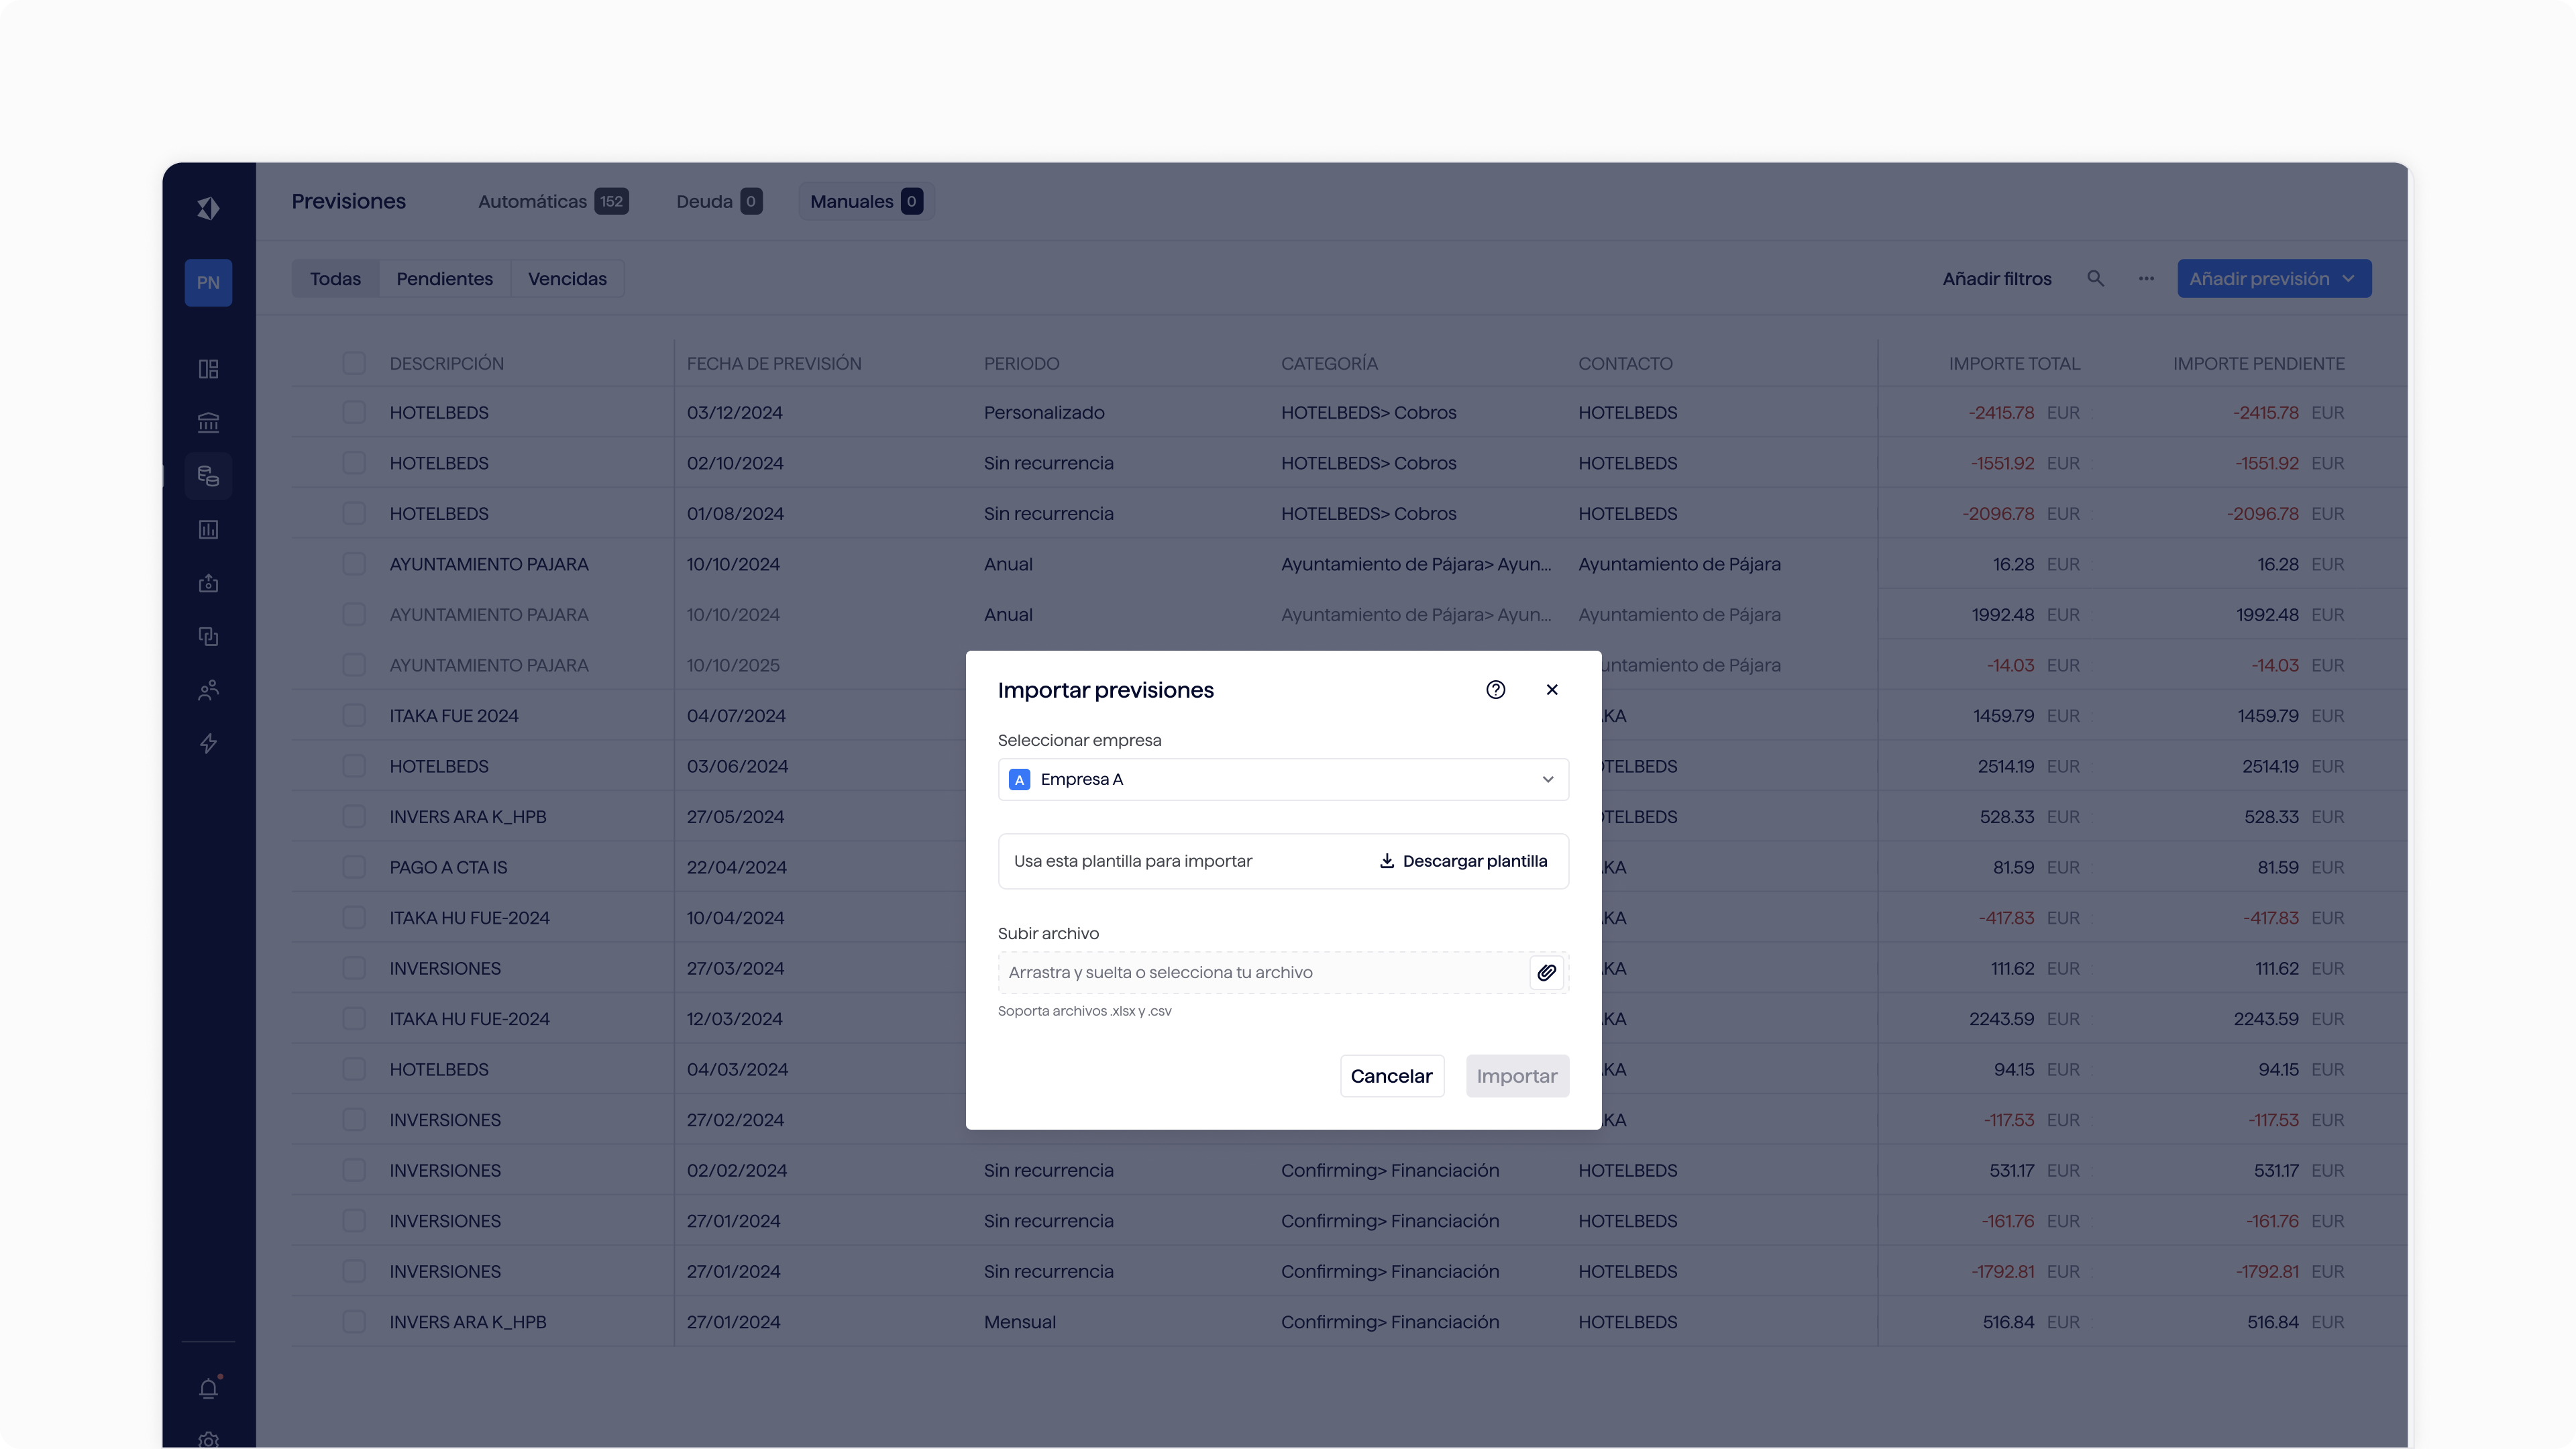The image size is (2576, 1449).
Task: Click Añadir filtros
Action: [1996, 279]
